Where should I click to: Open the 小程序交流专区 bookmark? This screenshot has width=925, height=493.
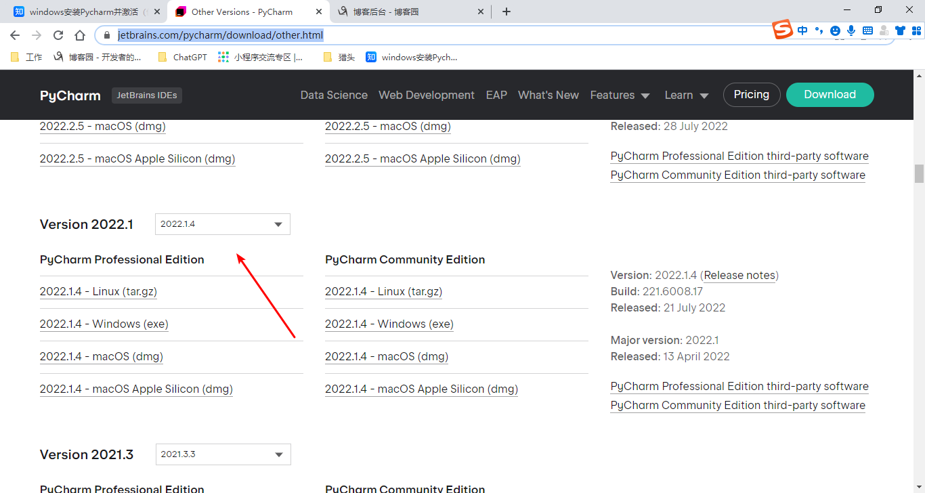[261, 58]
